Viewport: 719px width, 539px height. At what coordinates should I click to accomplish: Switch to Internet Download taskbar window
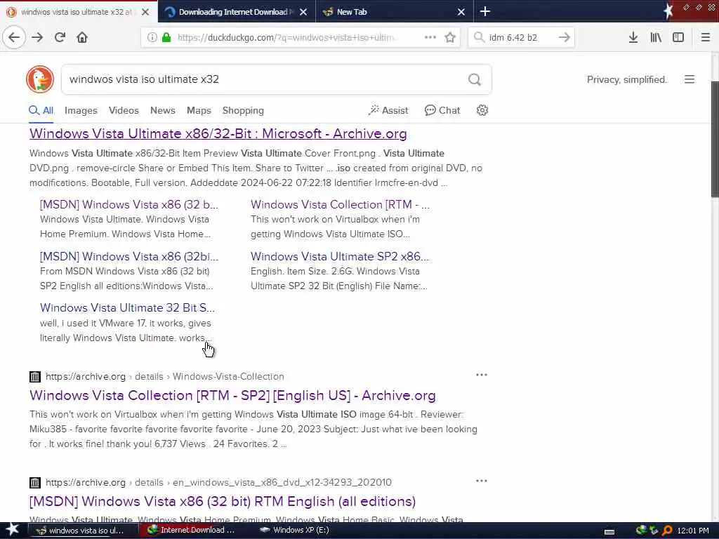(x=192, y=530)
